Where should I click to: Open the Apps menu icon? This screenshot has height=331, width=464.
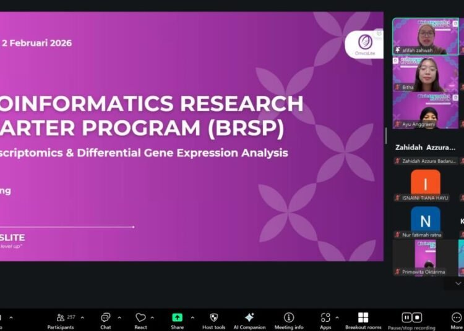325,317
